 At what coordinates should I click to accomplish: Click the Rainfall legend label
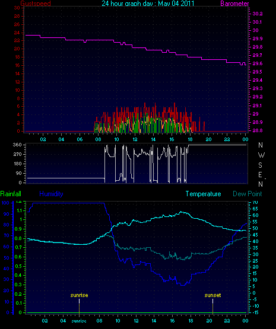(x=11, y=194)
